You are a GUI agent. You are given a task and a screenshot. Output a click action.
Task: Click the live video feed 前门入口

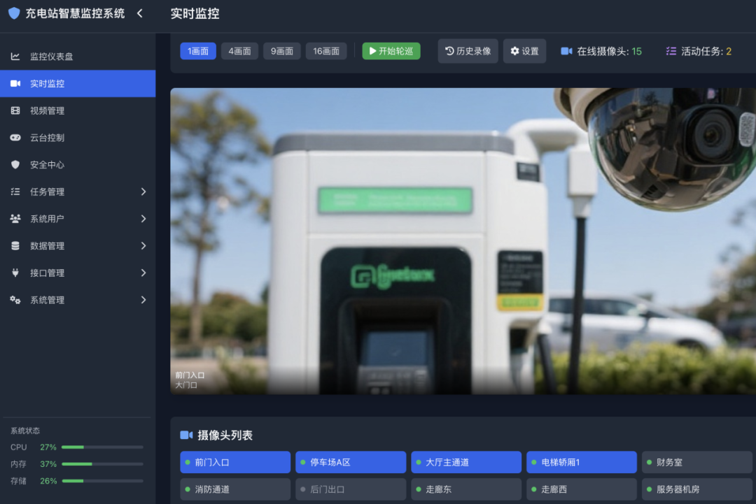463,240
